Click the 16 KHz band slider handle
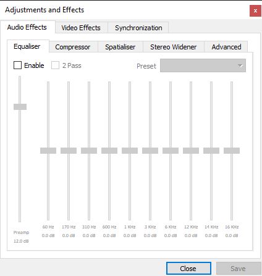Viewport: 262px width, 276px height. click(x=232, y=151)
